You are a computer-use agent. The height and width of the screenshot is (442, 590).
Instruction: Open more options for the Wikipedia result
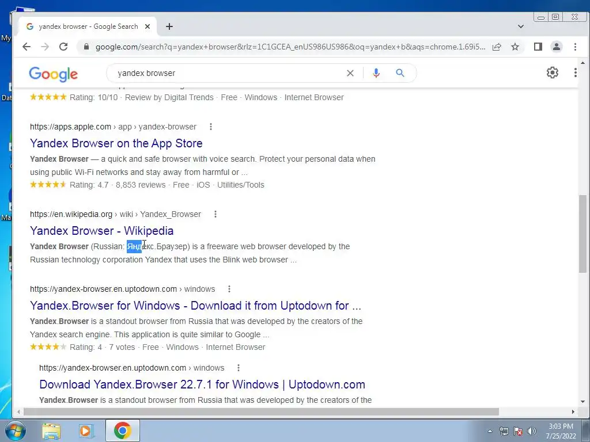215,214
